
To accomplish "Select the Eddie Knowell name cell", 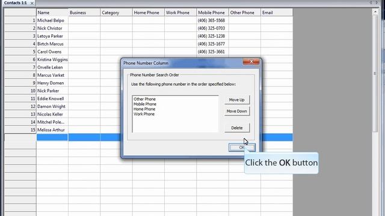I will (x=52, y=98).
